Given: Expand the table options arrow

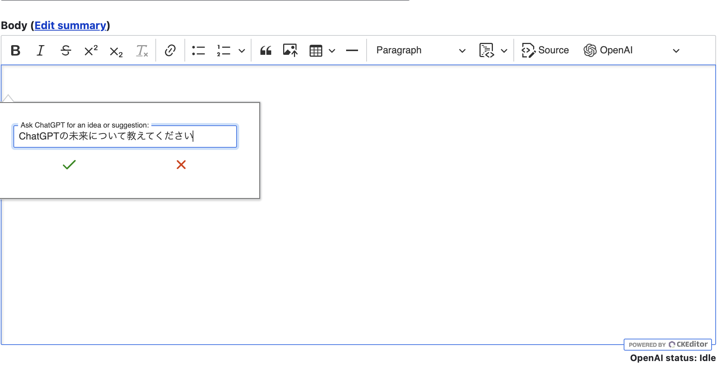Looking at the screenshot, I should tap(332, 50).
